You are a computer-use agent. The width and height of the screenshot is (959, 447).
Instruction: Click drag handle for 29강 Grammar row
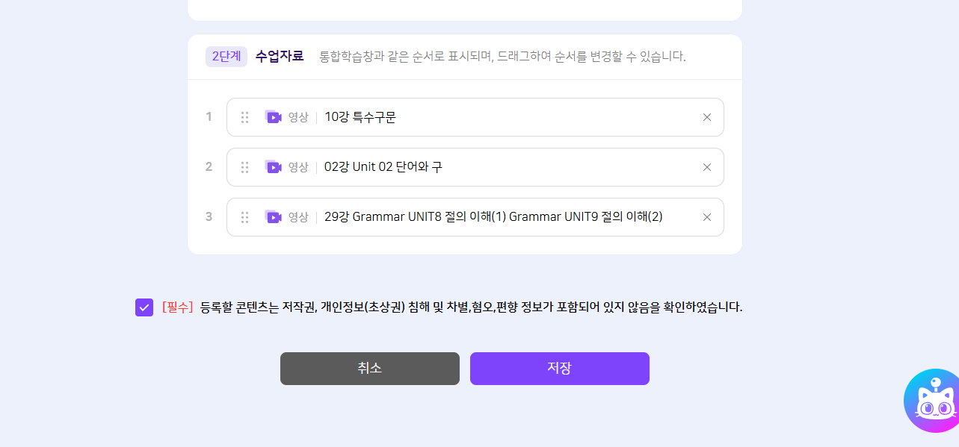[x=244, y=217]
